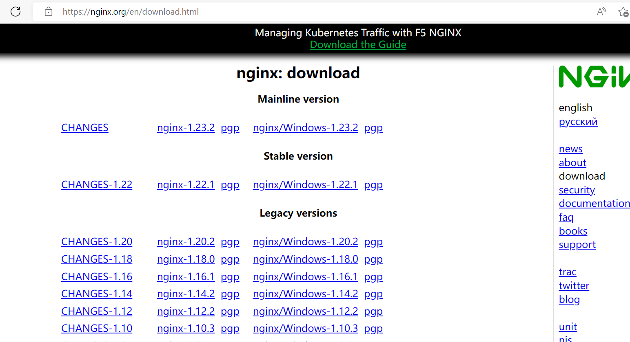This screenshot has height=342, width=630.
Task: Open pgp signature for nginx/Windows-1.14.2
Action: [373, 294]
